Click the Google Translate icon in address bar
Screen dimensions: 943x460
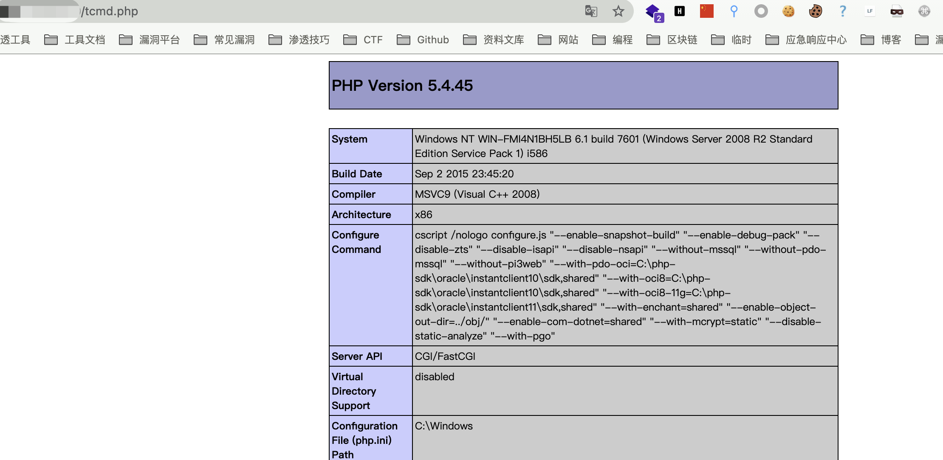pos(591,11)
